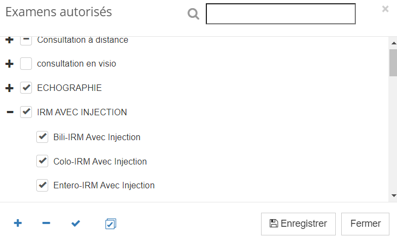The height and width of the screenshot is (243, 397).
Task: Click the blue select-all checkbox stack icon
Action: click(110, 224)
